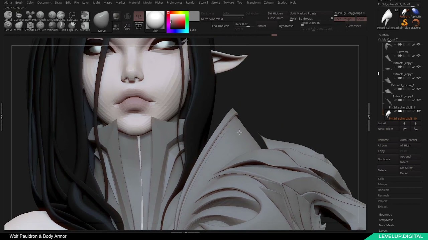428x240 pixels.
Task: Expand the Remesh subtool section
Action: point(383,196)
